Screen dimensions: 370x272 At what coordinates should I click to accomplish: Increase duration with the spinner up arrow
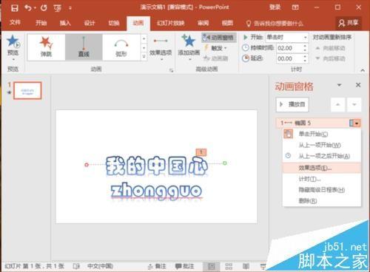coord(306,46)
